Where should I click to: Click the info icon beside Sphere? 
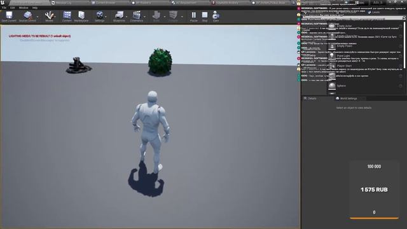coord(401,86)
